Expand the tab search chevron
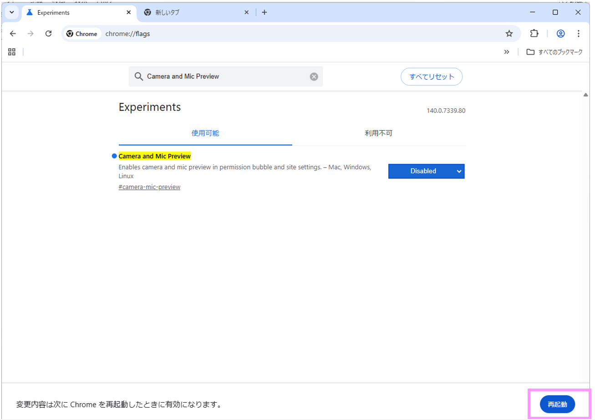The width and height of the screenshot is (595, 420). 11,12
